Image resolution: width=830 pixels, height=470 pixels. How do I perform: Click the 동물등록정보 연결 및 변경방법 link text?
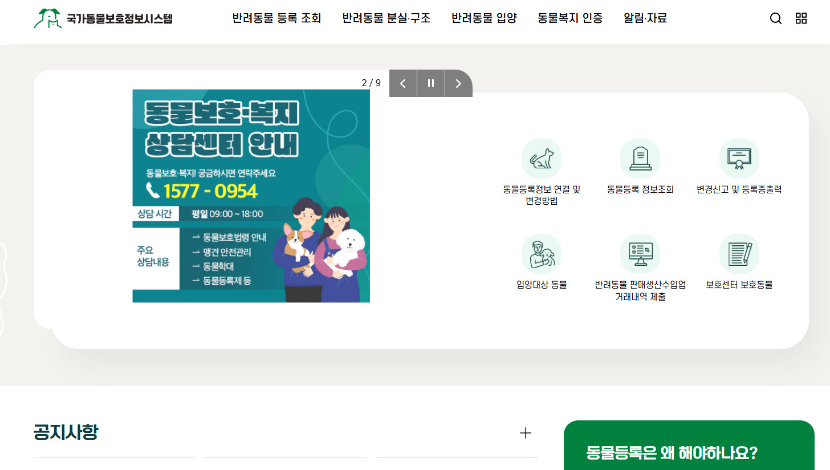(542, 195)
